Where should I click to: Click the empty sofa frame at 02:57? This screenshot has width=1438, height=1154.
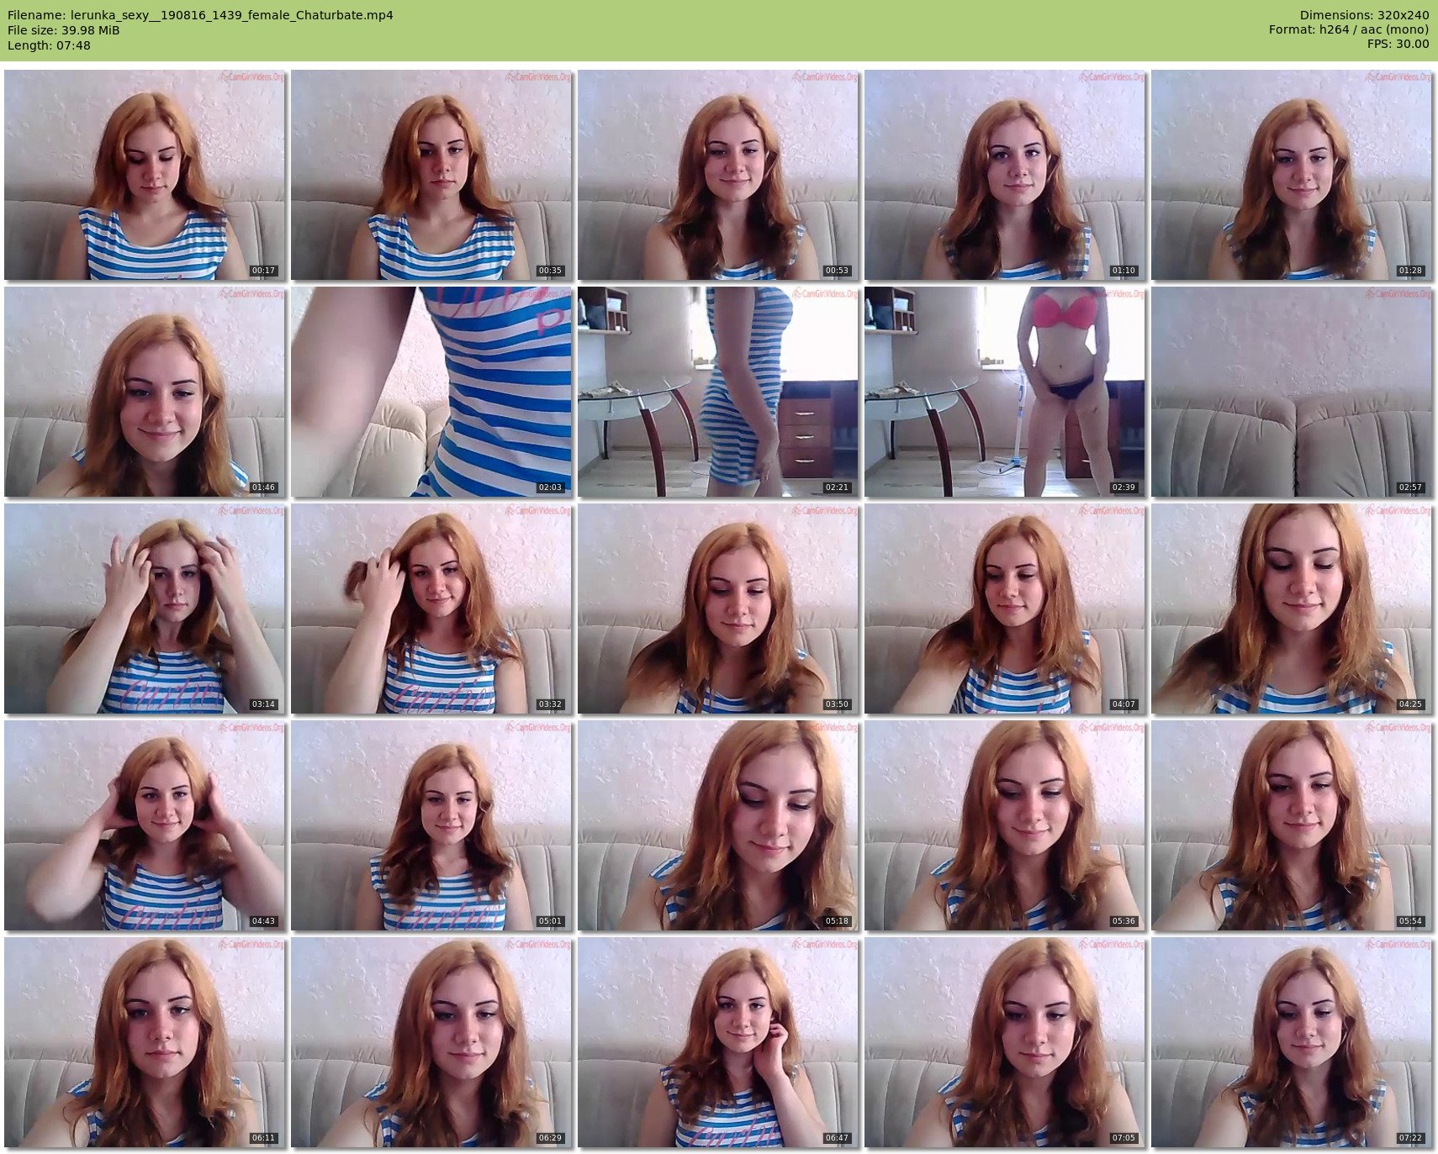[x=1292, y=392]
